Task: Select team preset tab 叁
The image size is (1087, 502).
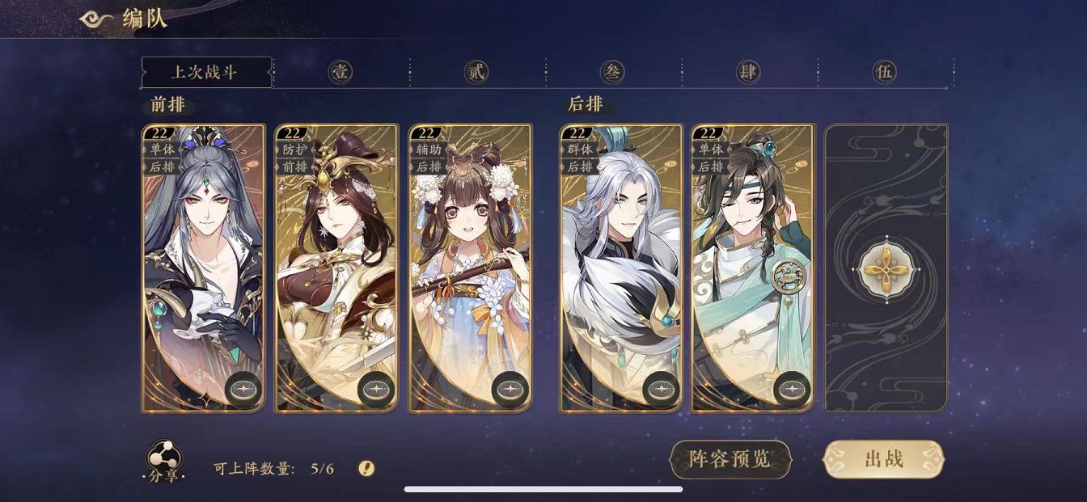Action: [x=612, y=72]
